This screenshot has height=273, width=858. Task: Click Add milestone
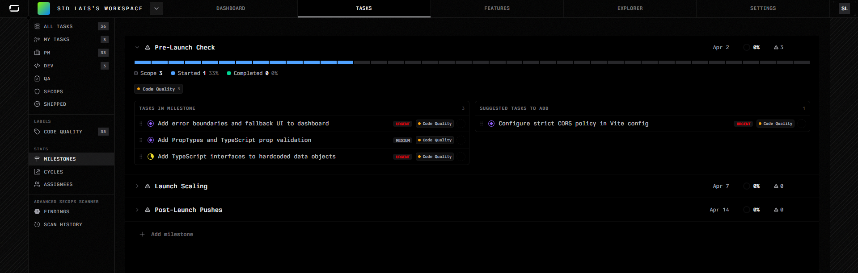(172, 234)
